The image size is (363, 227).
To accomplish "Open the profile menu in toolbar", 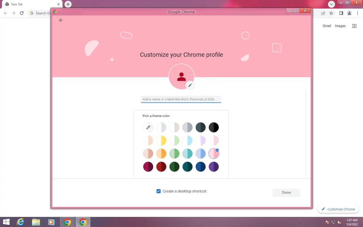I will pyautogui.click(x=349, y=13).
